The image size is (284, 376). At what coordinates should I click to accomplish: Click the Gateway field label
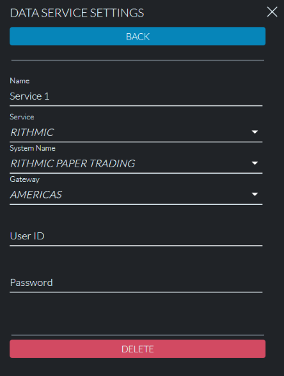tap(25, 179)
